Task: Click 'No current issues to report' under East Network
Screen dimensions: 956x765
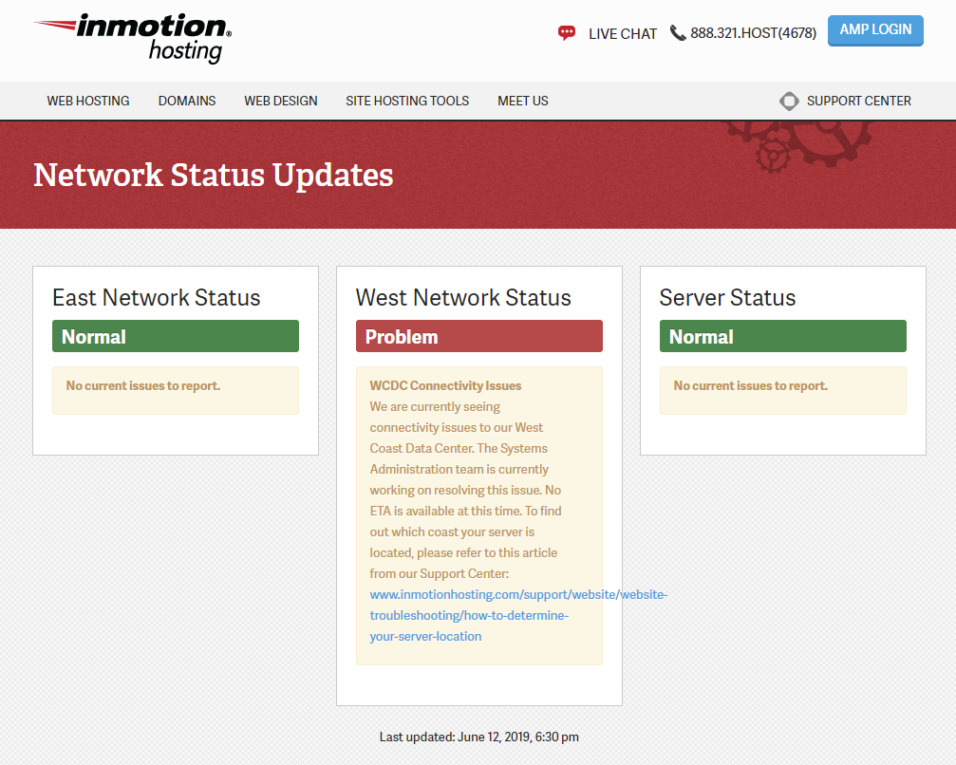Action: 143,386
